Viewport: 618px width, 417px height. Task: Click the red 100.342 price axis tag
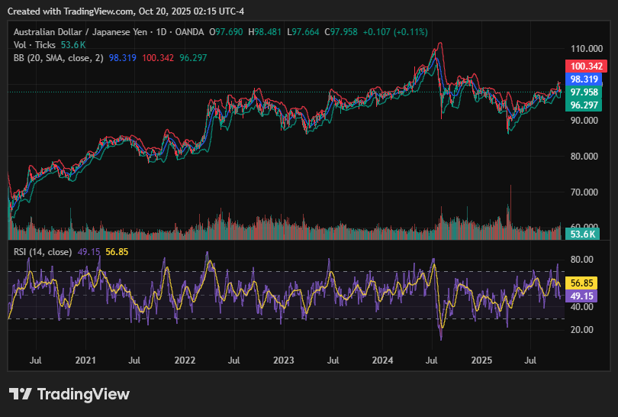click(584, 67)
